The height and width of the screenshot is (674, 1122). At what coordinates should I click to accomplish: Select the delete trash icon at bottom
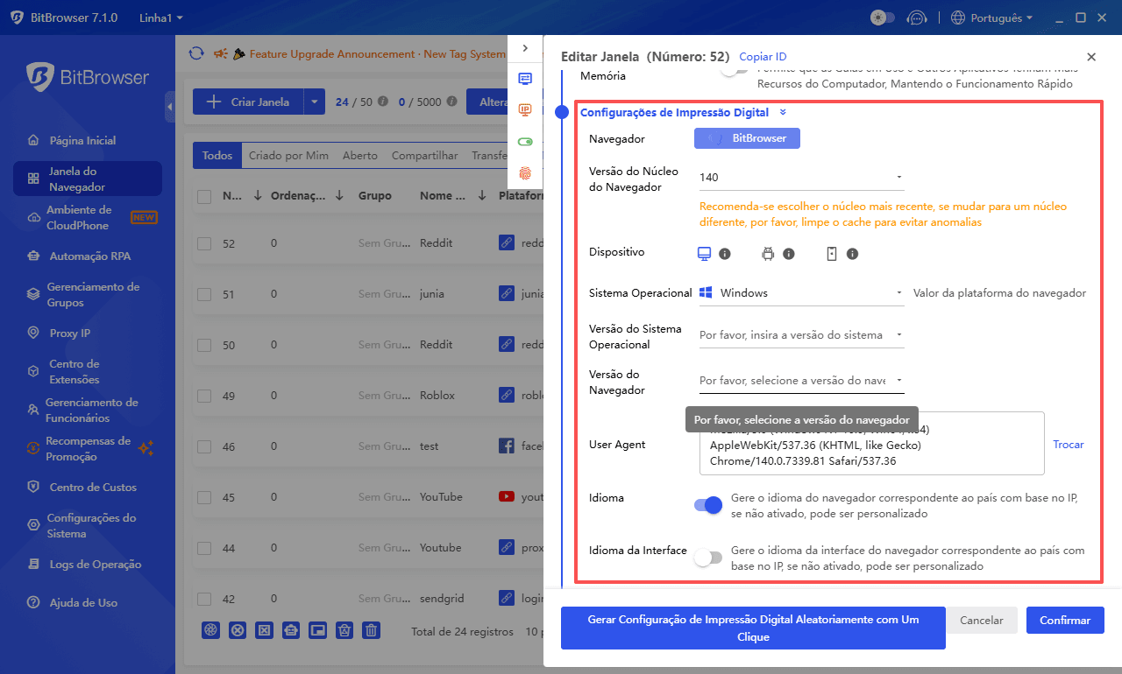371,629
